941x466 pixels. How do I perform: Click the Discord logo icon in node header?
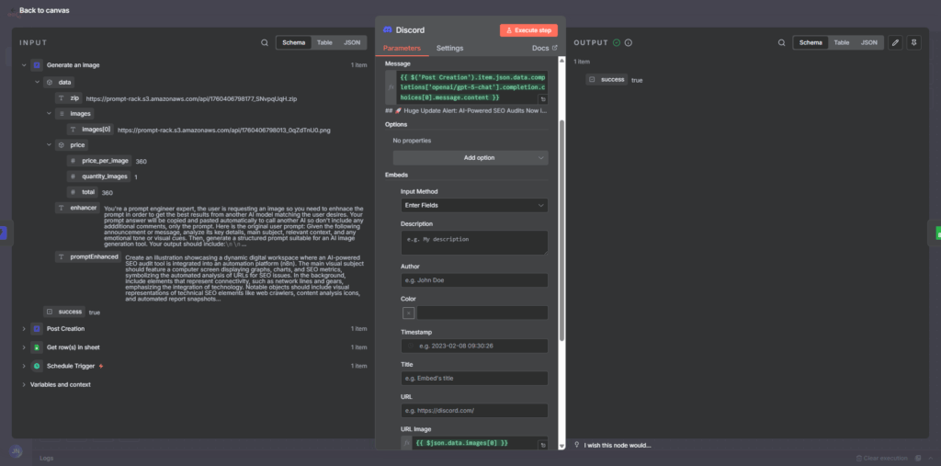point(388,30)
